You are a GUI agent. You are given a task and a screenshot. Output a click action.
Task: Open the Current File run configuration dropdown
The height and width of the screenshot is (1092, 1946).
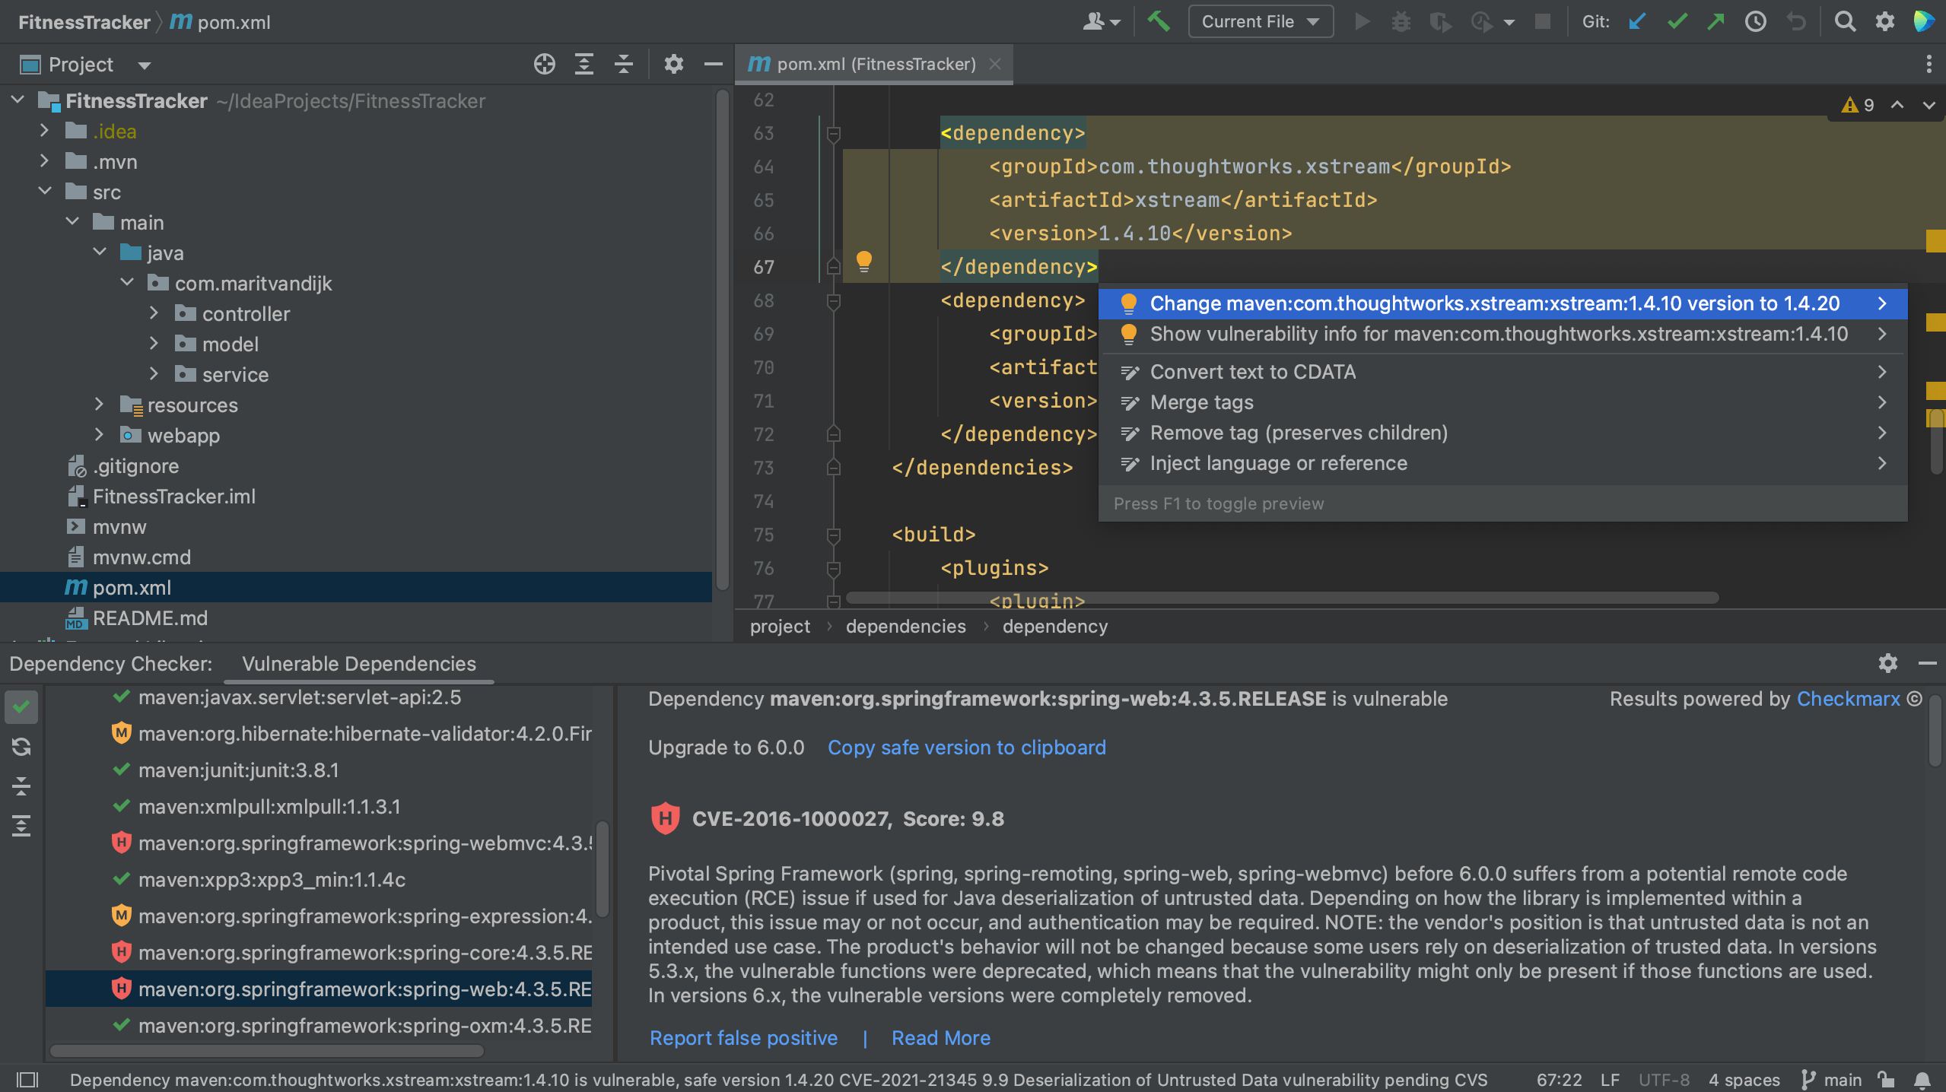[1259, 21]
